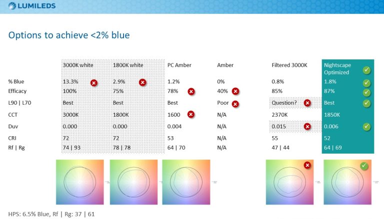Click red X beside 2.9% blue value
This screenshot has height=219, width=384.
142,83
